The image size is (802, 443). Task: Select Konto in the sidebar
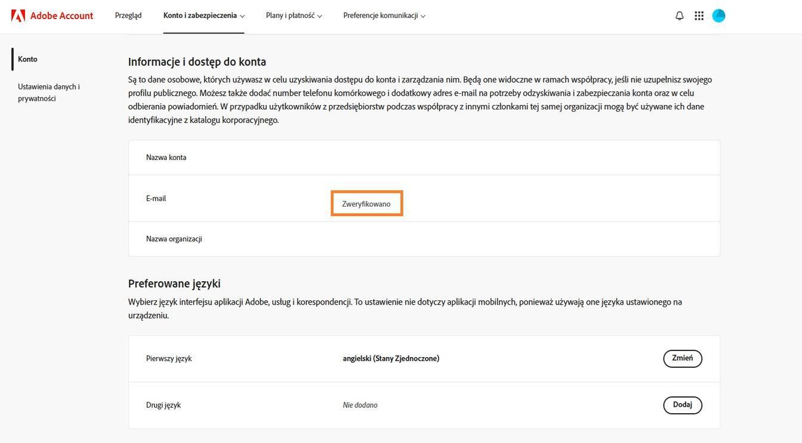coord(27,59)
